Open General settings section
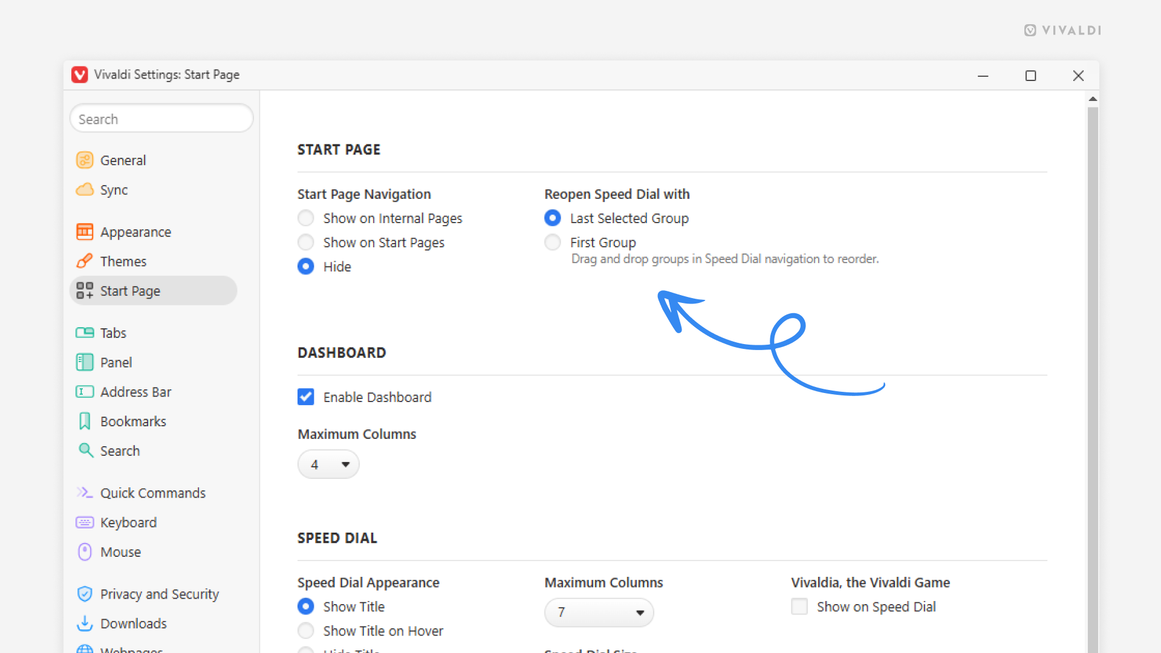This screenshot has width=1161, height=653. point(153,160)
